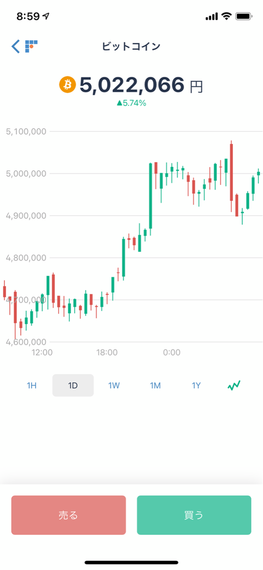The height and width of the screenshot is (570, 263).
Task: Tap the blue app logo icon
Action: pos(31,47)
